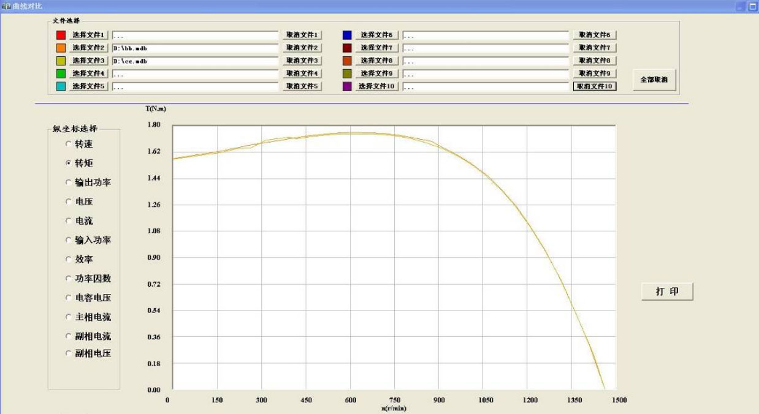Click the 取消文件2 button
Viewport: 759px width, 414px height.
pos(302,48)
